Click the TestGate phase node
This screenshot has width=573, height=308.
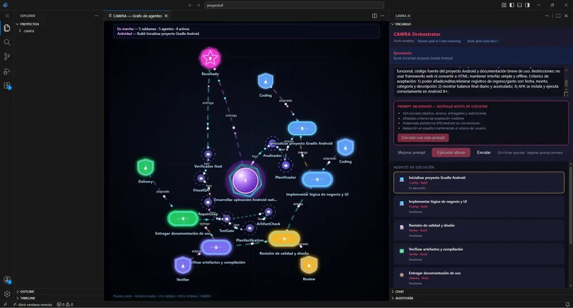click(226, 219)
